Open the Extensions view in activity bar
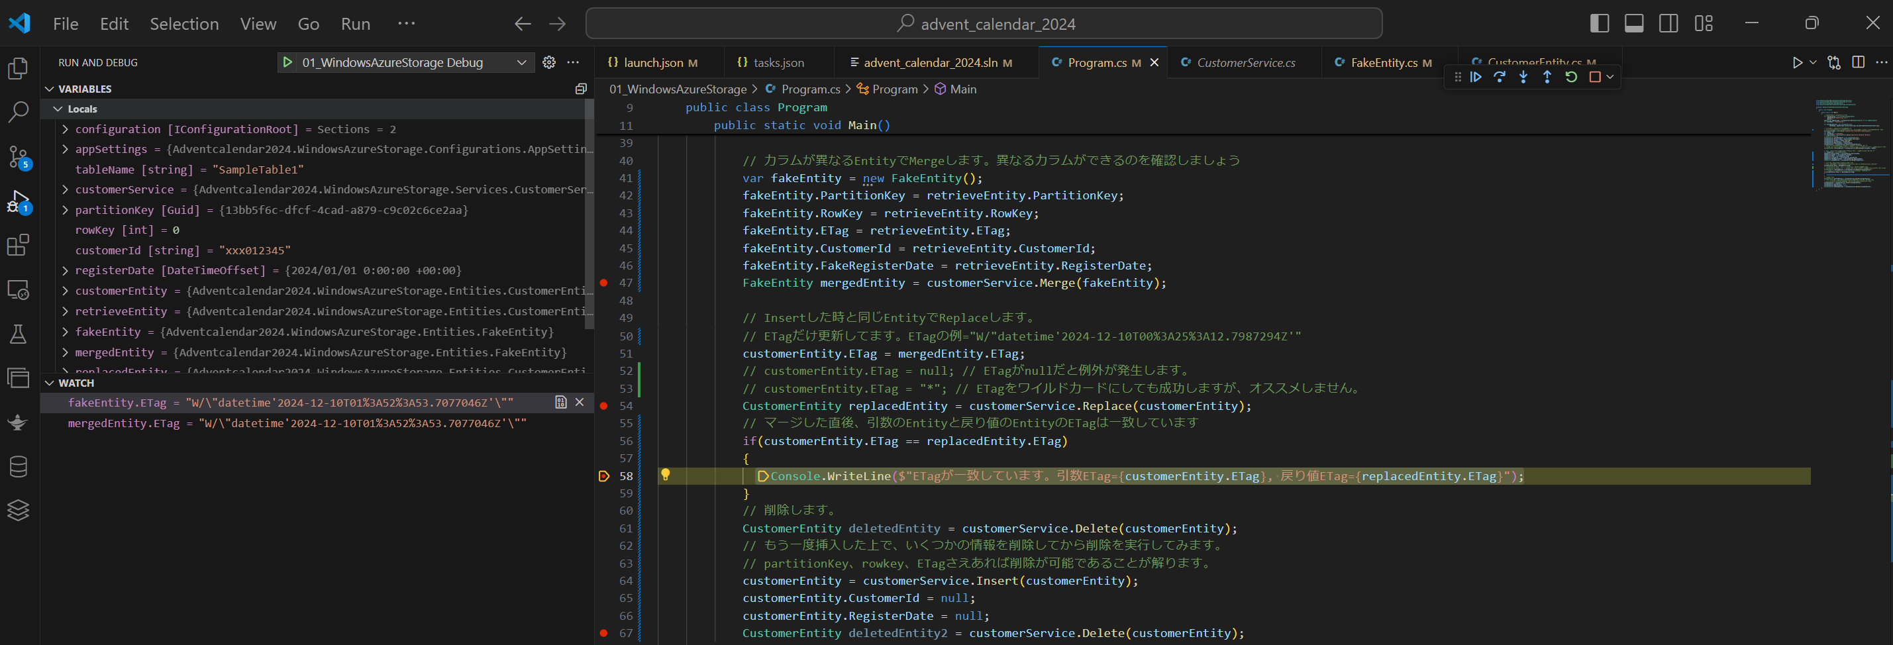1893x645 pixels. [x=18, y=244]
